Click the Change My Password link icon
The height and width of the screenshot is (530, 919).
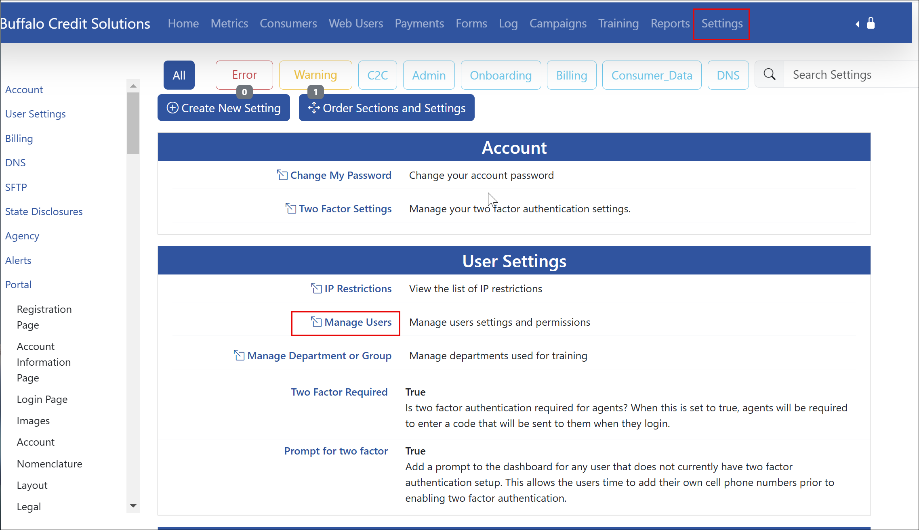point(282,175)
